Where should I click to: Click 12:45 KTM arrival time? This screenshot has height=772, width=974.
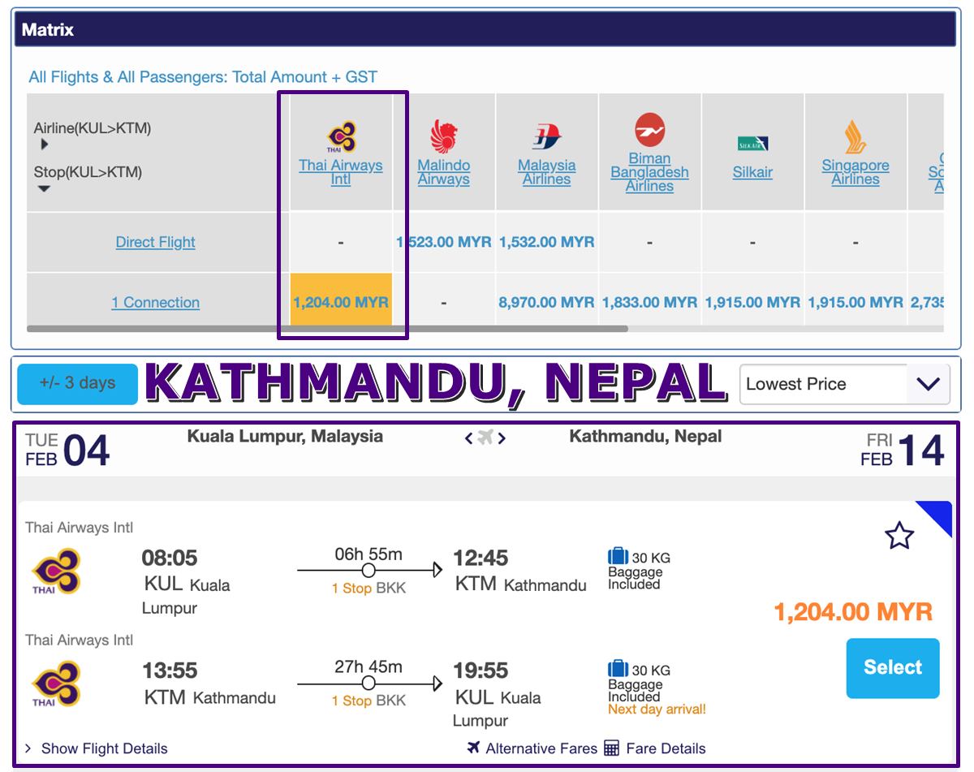(481, 559)
